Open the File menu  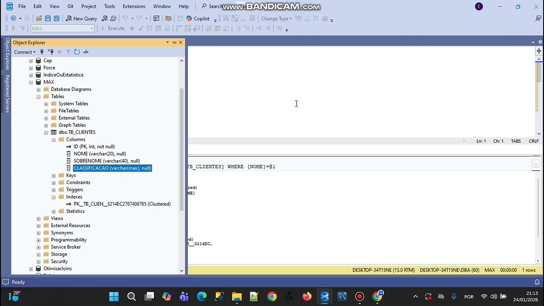(x=22, y=6)
